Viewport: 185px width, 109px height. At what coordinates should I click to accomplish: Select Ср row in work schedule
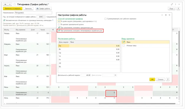89,53
